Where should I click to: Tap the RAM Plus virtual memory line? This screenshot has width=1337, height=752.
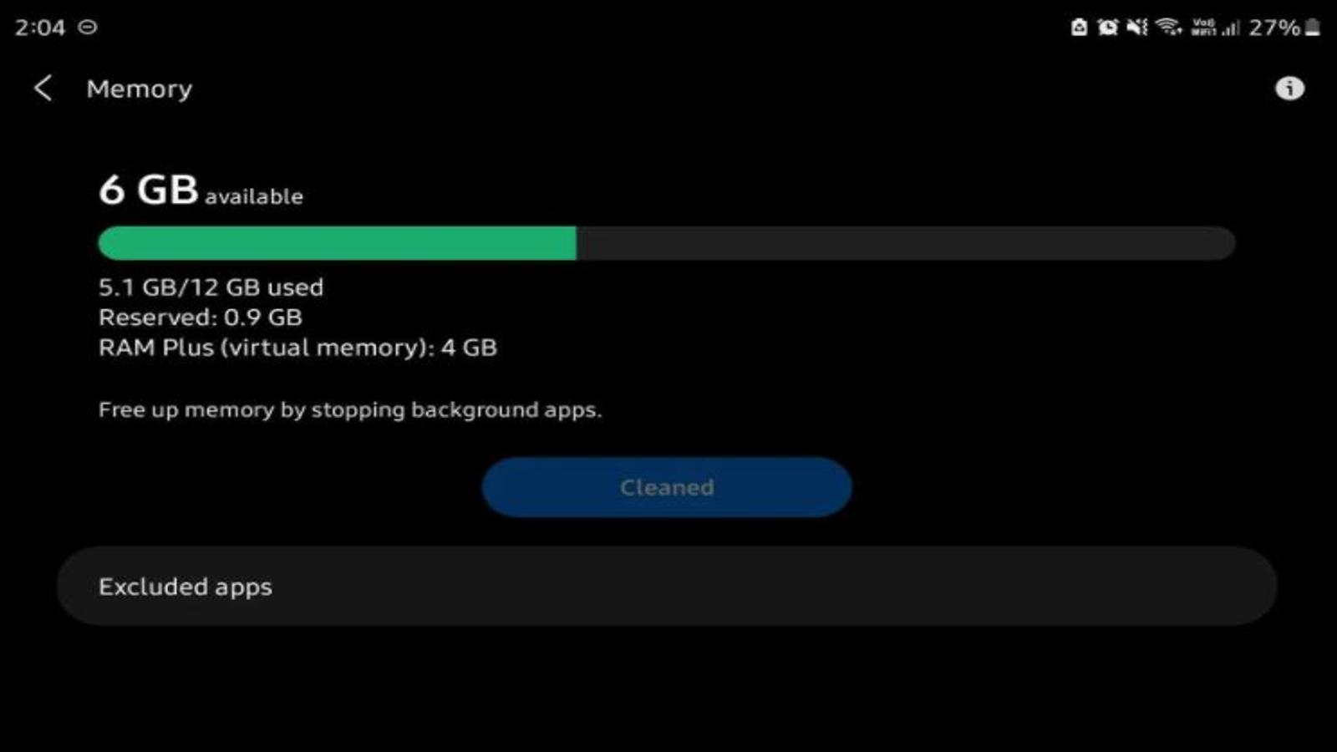pos(297,348)
